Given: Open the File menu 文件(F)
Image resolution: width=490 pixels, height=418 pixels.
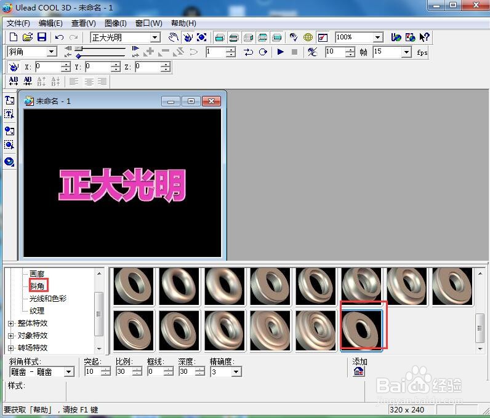Looking at the screenshot, I should click(x=18, y=23).
